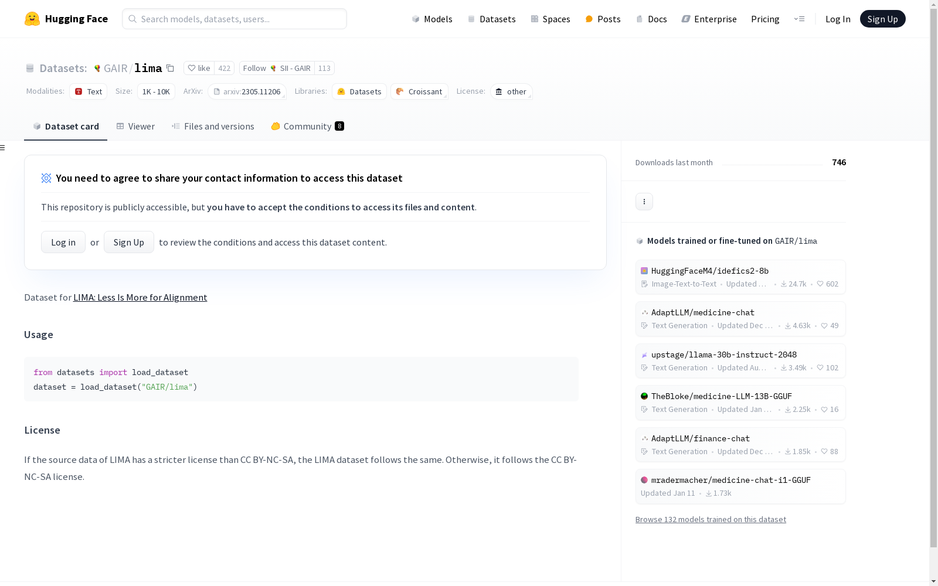This screenshot has height=586, width=938.
Task: Open the Files and versions tab
Action: (213, 126)
